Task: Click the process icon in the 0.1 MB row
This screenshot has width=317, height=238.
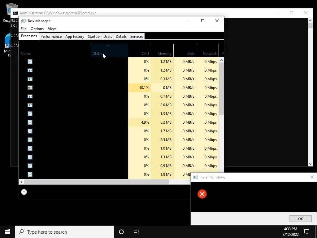Action: 30,96
